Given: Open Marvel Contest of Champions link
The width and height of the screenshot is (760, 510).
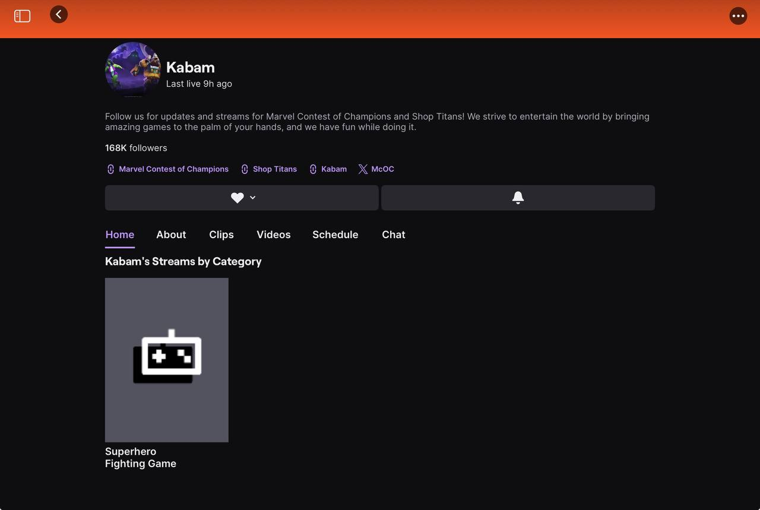Looking at the screenshot, I should coord(167,169).
